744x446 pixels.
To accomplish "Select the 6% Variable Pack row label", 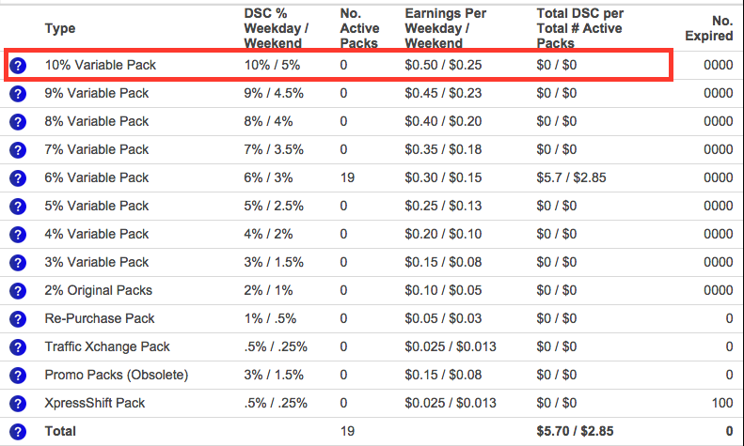I will click(96, 177).
